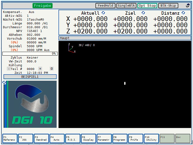Click the refresh icon beside Ziel
This screenshot has height=145, width=193.
[x=143, y=13]
